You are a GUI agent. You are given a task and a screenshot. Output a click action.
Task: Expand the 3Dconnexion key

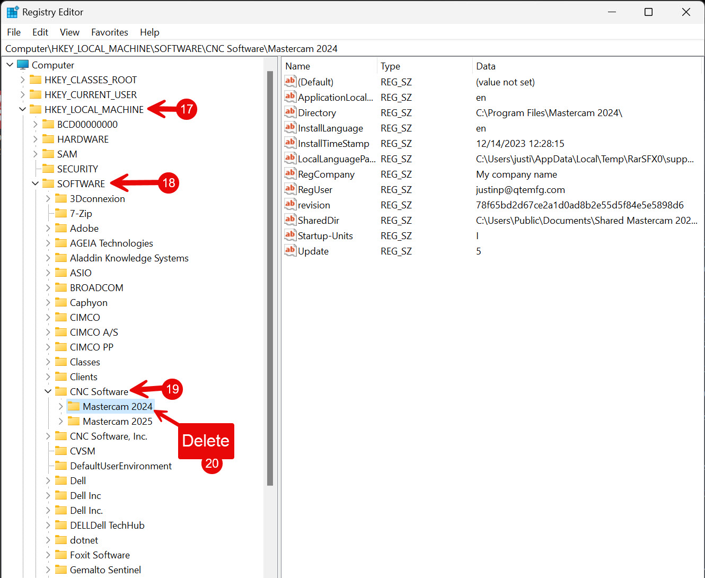coord(48,198)
